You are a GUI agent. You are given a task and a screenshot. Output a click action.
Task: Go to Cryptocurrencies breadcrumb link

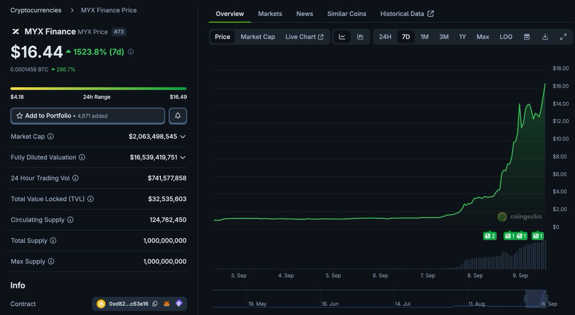(x=36, y=10)
